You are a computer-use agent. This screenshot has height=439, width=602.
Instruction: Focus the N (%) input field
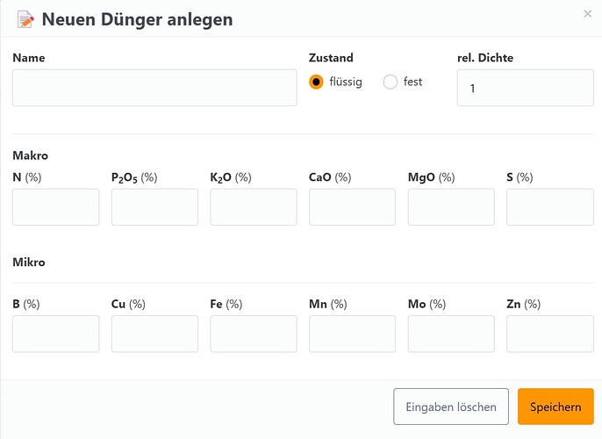pos(55,207)
